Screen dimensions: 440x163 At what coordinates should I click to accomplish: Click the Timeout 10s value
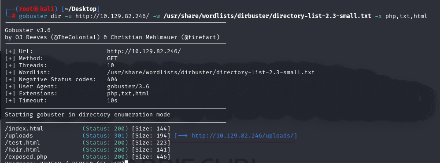click(x=112, y=101)
